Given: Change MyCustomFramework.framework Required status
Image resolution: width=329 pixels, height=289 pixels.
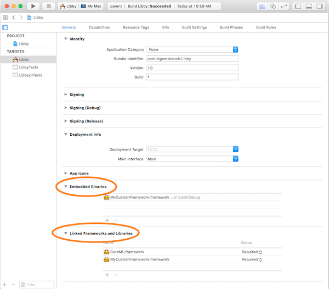Looking at the screenshot, I should tap(252, 259).
